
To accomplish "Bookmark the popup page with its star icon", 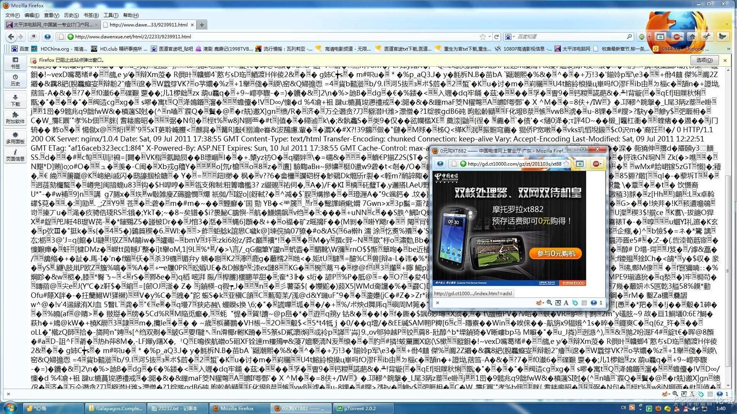I will tap(566, 164).
